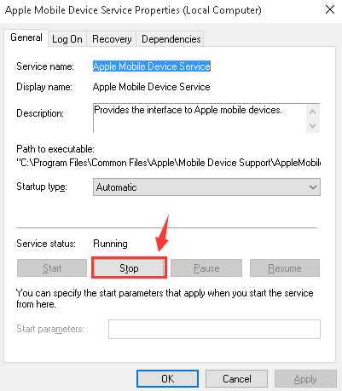Click the Pause service button
Viewport: 342px width, 391px height.
pyautogui.click(x=206, y=268)
